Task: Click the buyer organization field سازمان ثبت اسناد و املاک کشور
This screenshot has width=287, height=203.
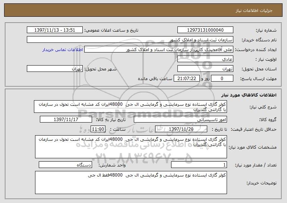Action: click(x=130, y=40)
